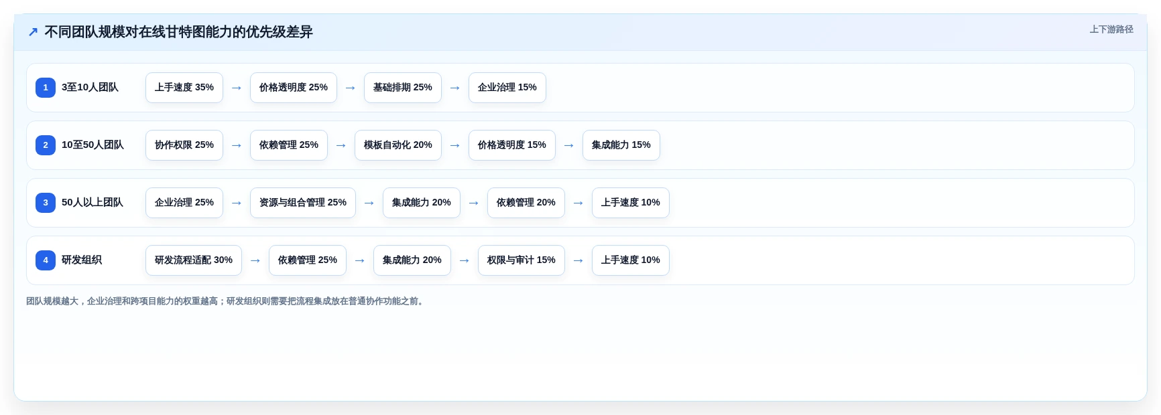The width and height of the screenshot is (1161, 415).
Task: Click 上手速度 10% in 研发组织 row
Action: [631, 260]
